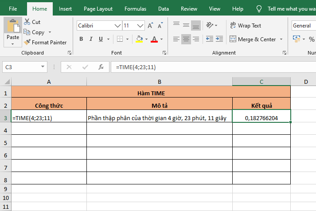This screenshot has width=316, height=211.
Task: Click the Tell me what you want search box
Action: pos(292,9)
